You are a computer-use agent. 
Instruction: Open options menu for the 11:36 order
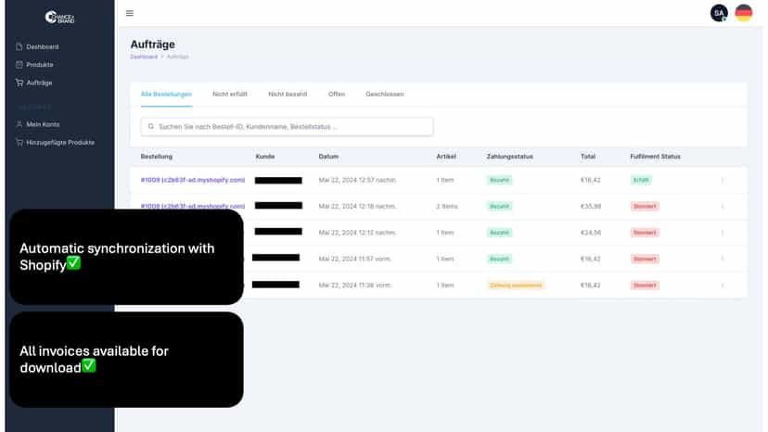click(723, 286)
